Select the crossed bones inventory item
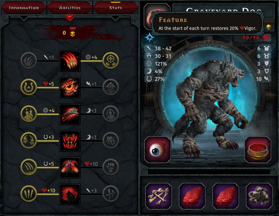The height and width of the screenshot is (216, 279). click(159, 196)
